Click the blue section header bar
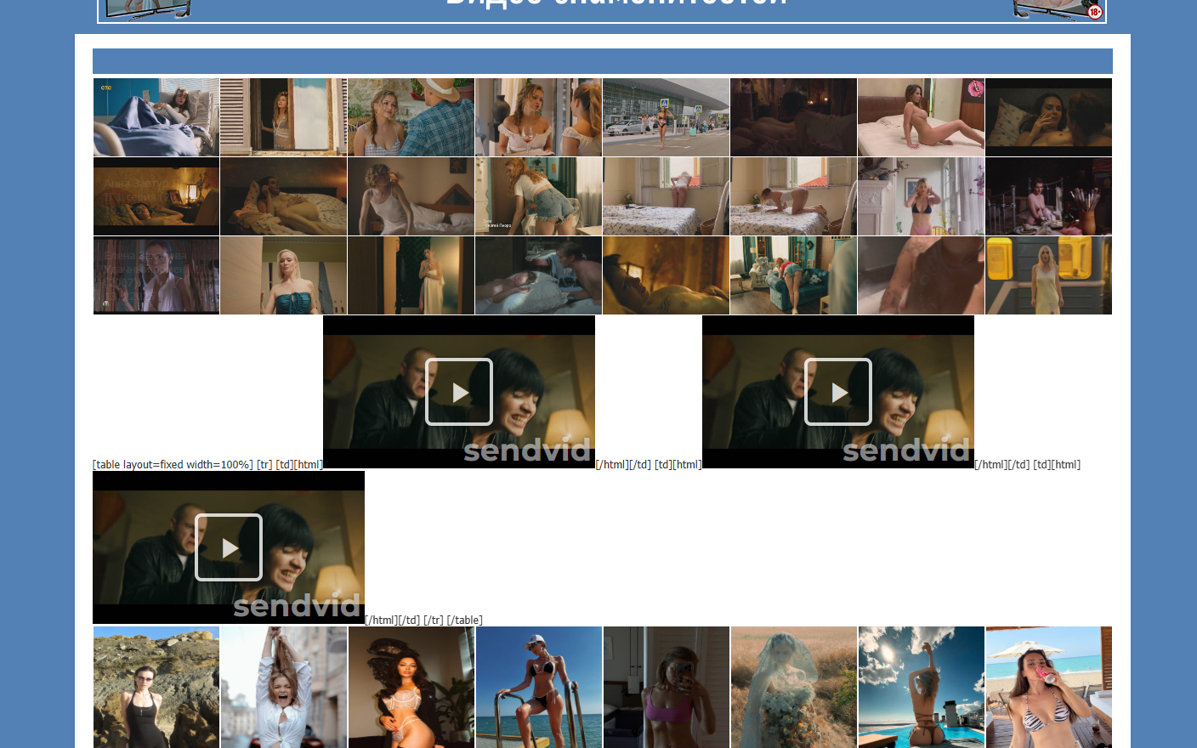The width and height of the screenshot is (1197, 748). [602, 61]
